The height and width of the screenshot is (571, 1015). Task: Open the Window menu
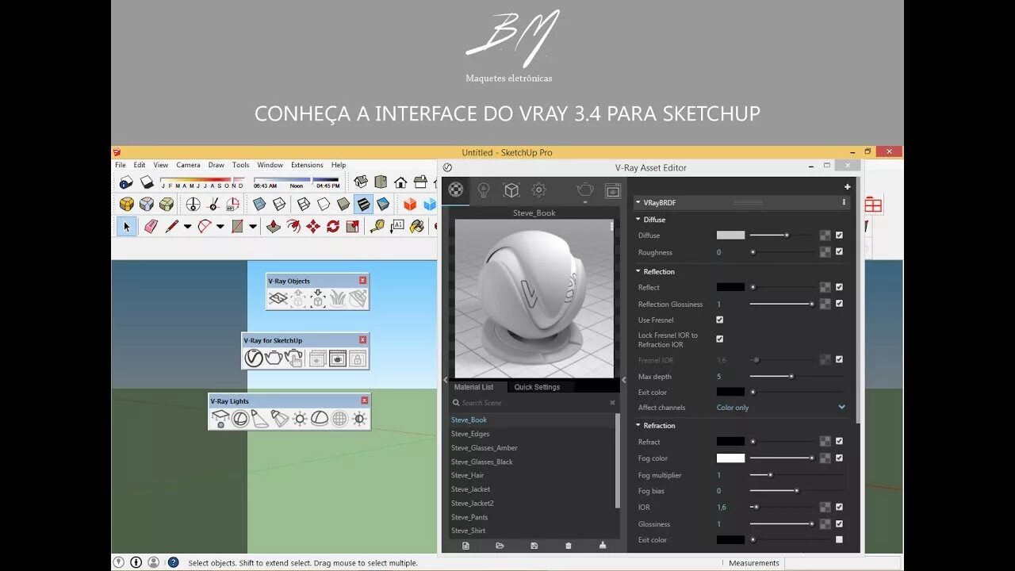(x=270, y=165)
